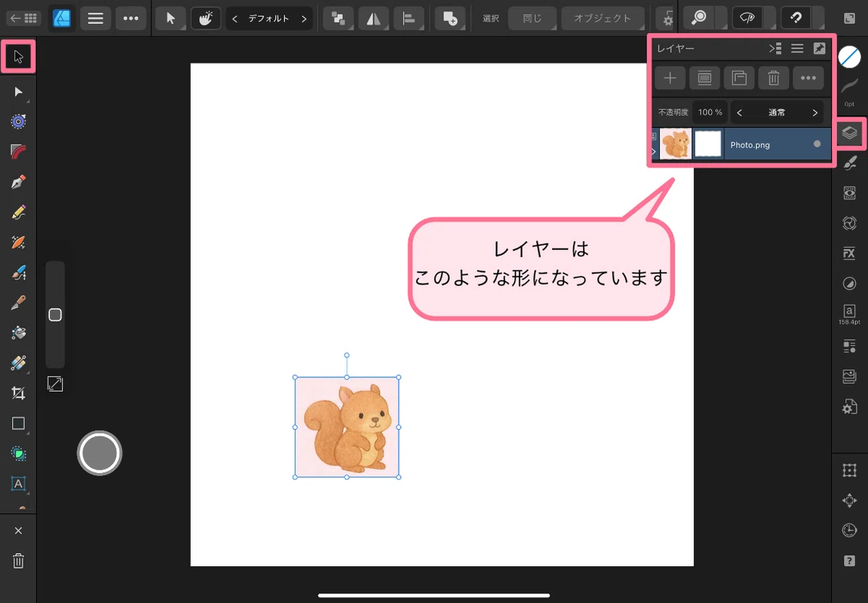Image resolution: width=868 pixels, height=603 pixels.
Task: Open the Brushes studio icon
Action: [849, 163]
